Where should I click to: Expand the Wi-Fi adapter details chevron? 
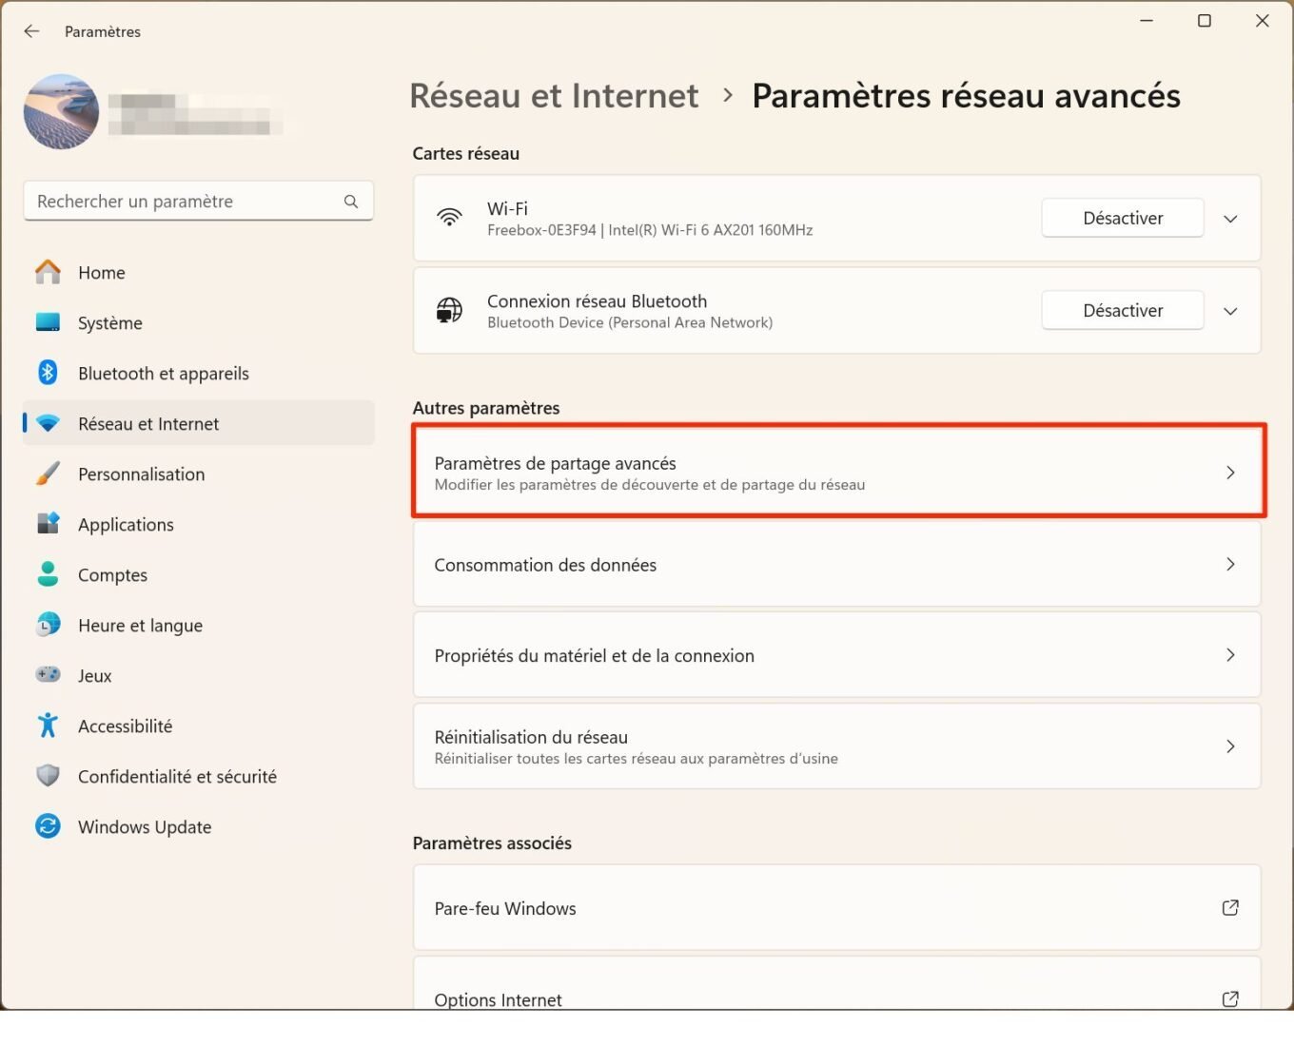[x=1230, y=219]
